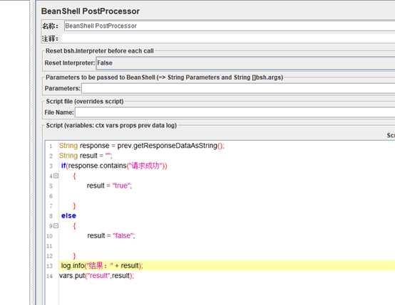Click script line 2 String result declaration
This screenshot has height=305, width=395.
click(86, 156)
